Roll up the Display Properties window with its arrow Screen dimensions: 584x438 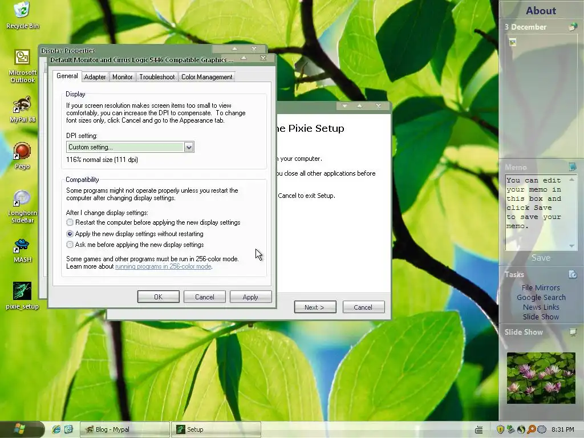[234, 49]
